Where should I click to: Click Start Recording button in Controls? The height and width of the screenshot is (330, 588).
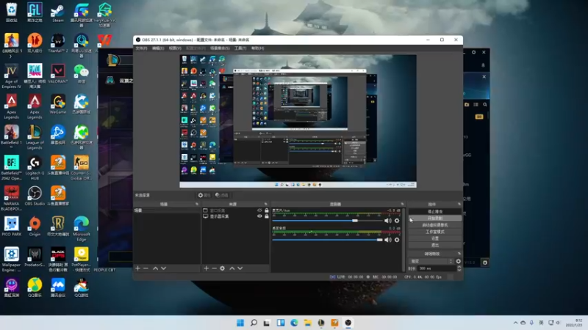435,218
